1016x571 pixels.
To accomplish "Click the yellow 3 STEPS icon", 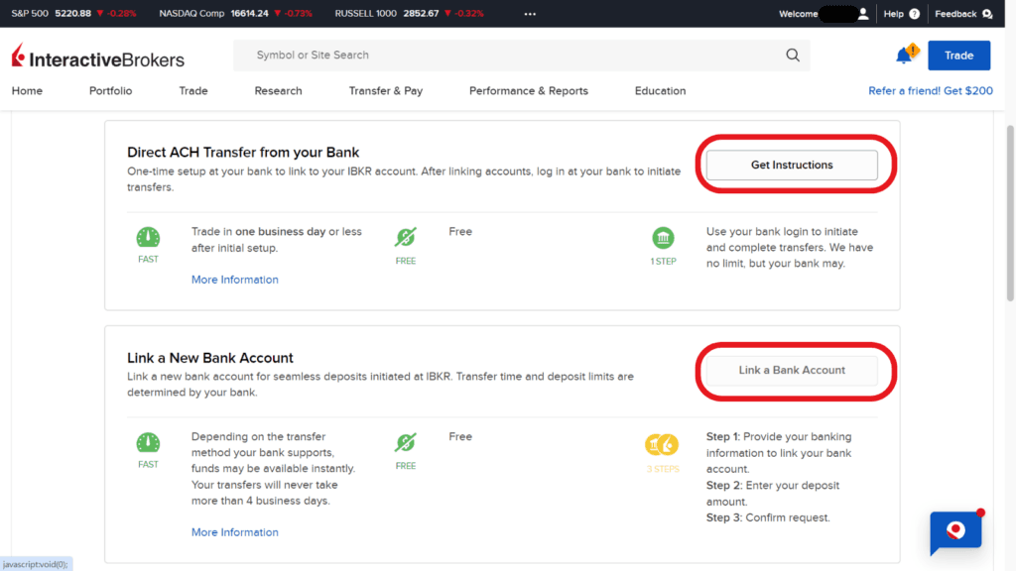I will tap(663, 444).
